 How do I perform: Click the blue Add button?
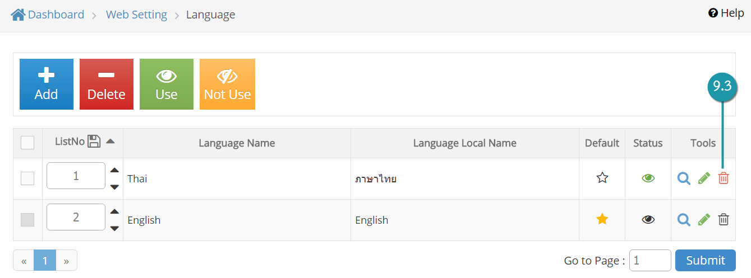[x=47, y=84]
